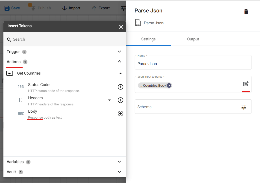260x183 pixels.
Task: Remove the Countries.Body token chip
Action: click(169, 85)
